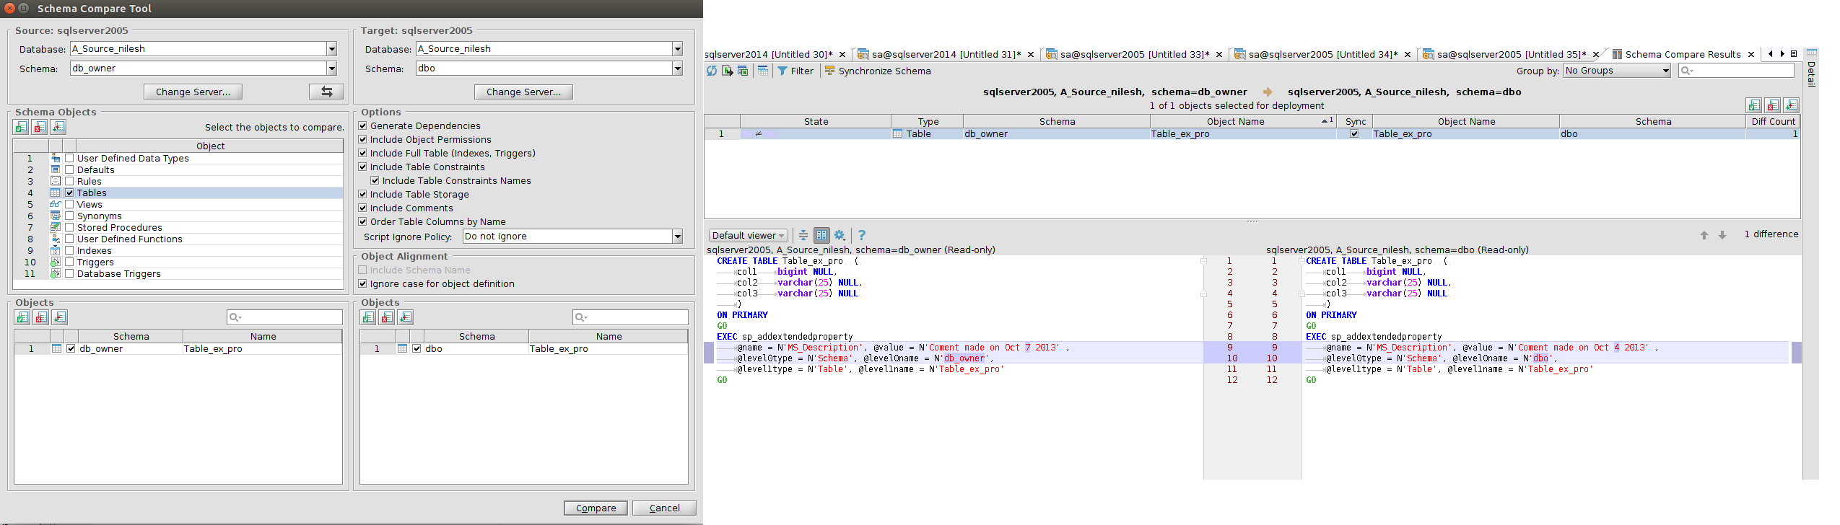Click the Compare button
1840x525 pixels.
[596, 508]
